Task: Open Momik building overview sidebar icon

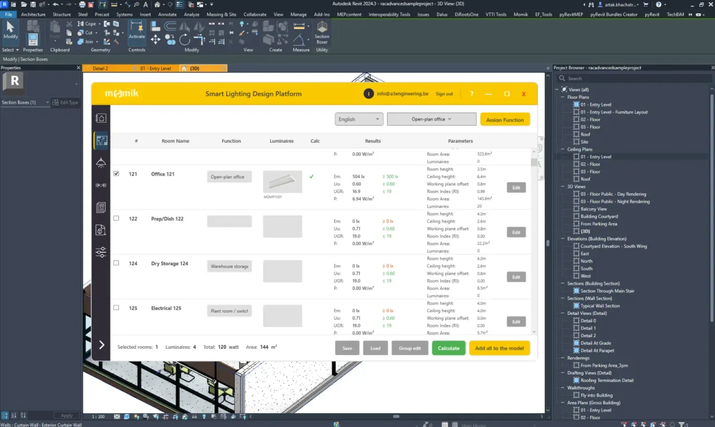Action: pyautogui.click(x=101, y=118)
